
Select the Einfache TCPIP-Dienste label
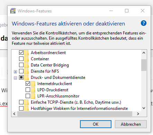pyautogui.click(x=76, y=102)
